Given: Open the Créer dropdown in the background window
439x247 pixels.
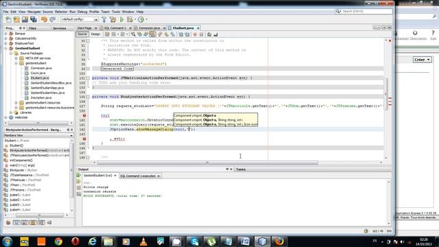Looking at the screenshot, I should tap(423, 60).
